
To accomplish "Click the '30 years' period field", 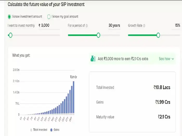I will pos(114,25).
